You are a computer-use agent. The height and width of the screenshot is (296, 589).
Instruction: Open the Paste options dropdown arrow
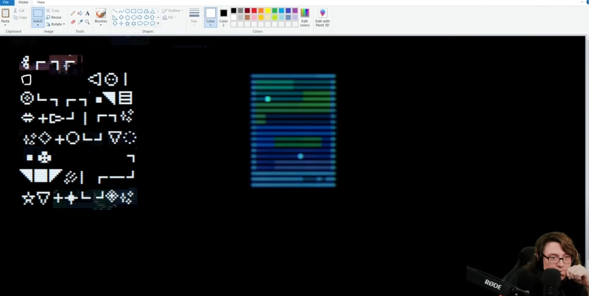[5, 25]
